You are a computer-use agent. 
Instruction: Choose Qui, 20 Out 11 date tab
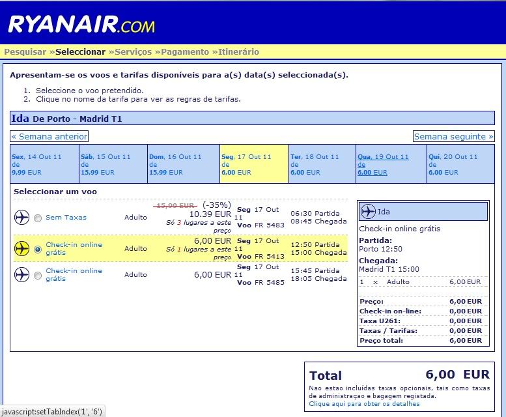click(x=461, y=164)
